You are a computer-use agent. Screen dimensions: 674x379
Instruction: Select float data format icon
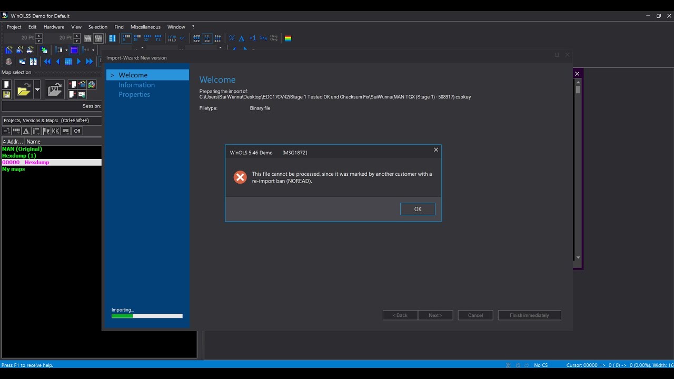pyautogui.click(x=158, y=38)
